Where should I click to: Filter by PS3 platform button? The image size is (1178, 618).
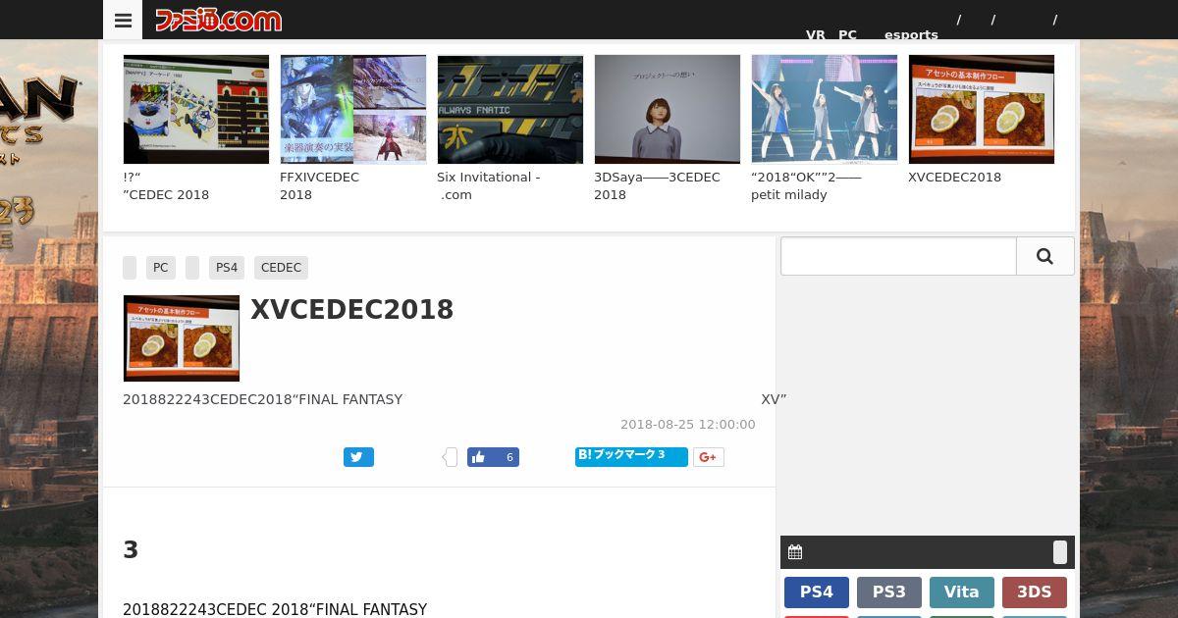tap(889, 592)
